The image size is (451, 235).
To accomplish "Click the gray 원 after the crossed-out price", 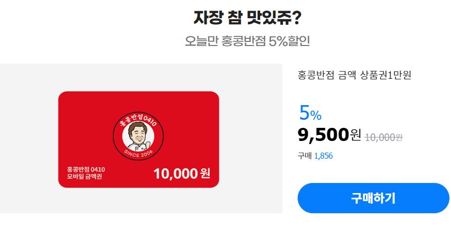I will pos(399,137).
